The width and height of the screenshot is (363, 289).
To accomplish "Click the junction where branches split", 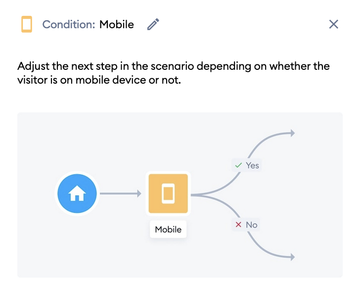I will coord(199,195).
